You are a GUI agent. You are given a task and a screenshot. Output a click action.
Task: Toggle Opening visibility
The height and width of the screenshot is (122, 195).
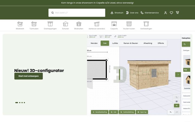click(x=142, y=112)
